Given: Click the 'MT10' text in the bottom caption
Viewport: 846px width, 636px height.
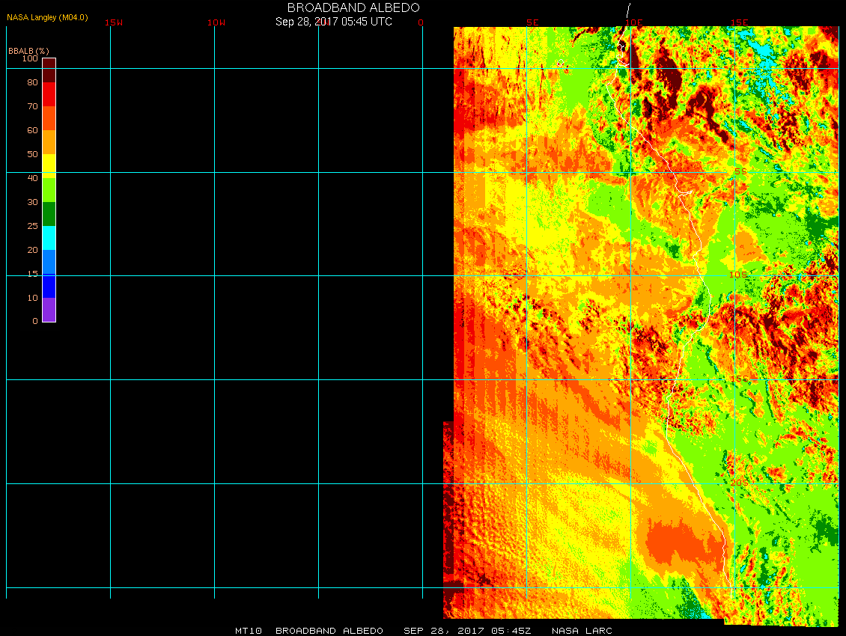Looking at the screenshot, I should click(249, 631).
